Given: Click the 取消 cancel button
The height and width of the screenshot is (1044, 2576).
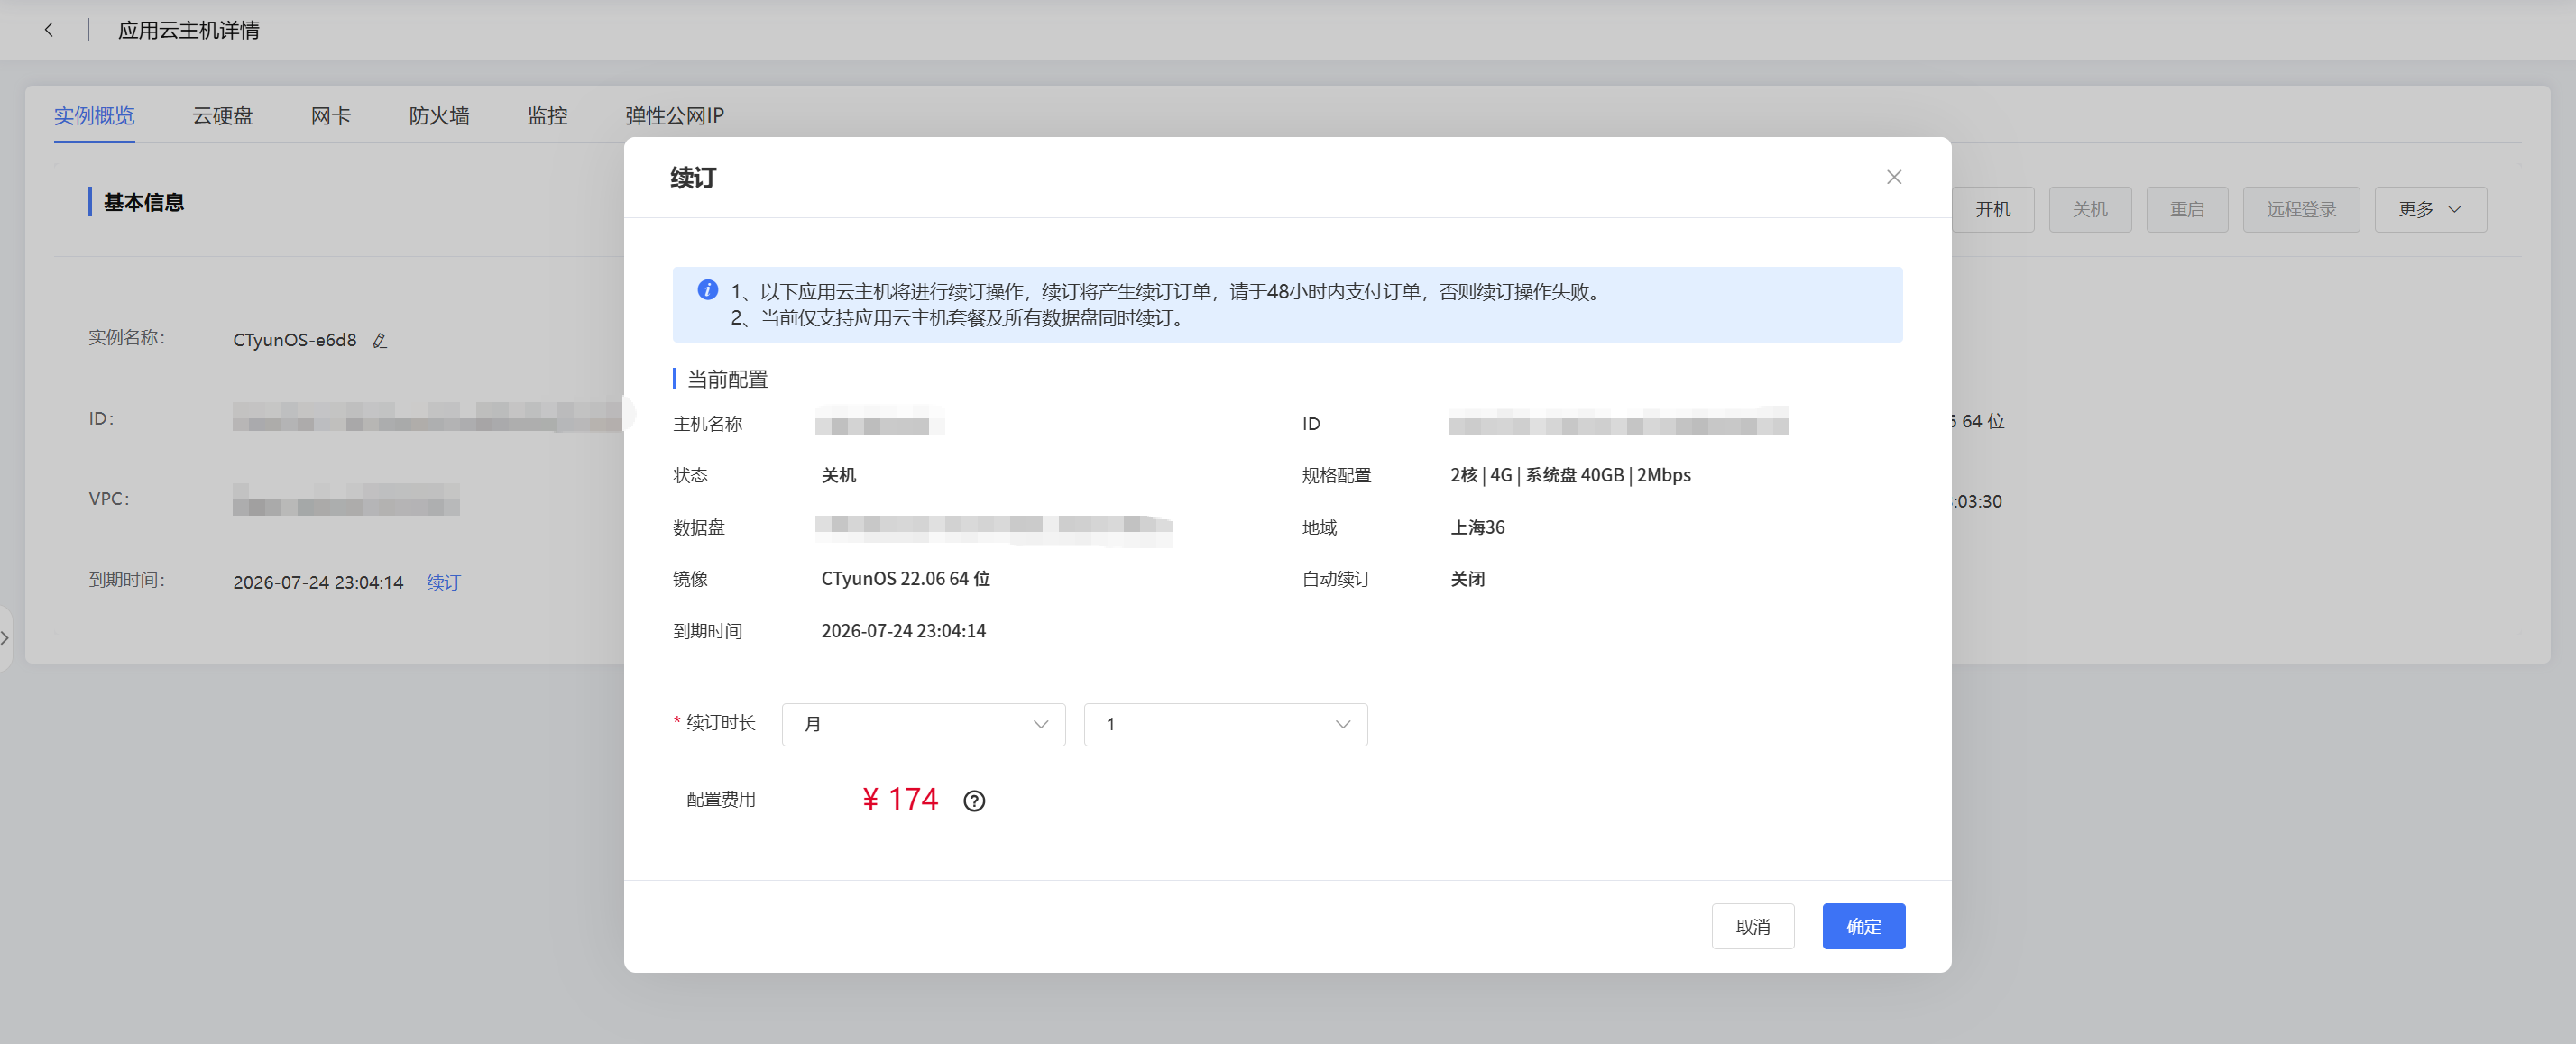Looking at the screenshot, I should tap(1753, 927).
